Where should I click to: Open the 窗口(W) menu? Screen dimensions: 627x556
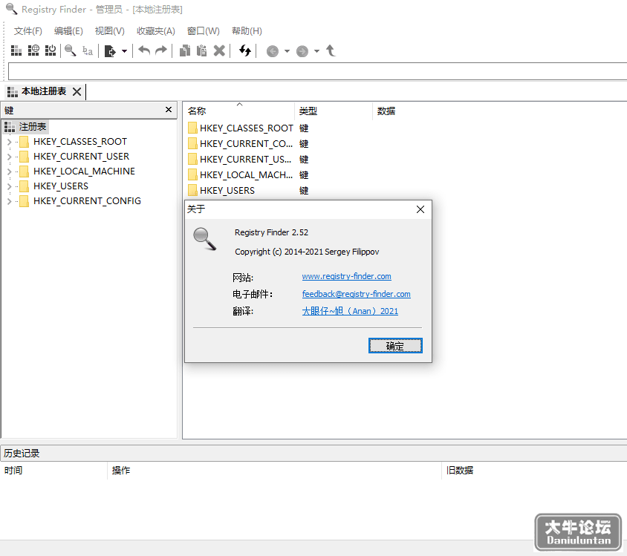(x=203, y=30)
